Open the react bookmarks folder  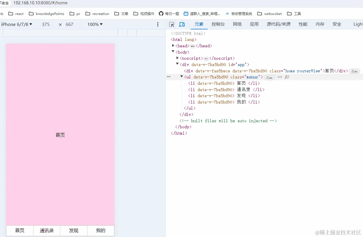(x=16, y=14)
